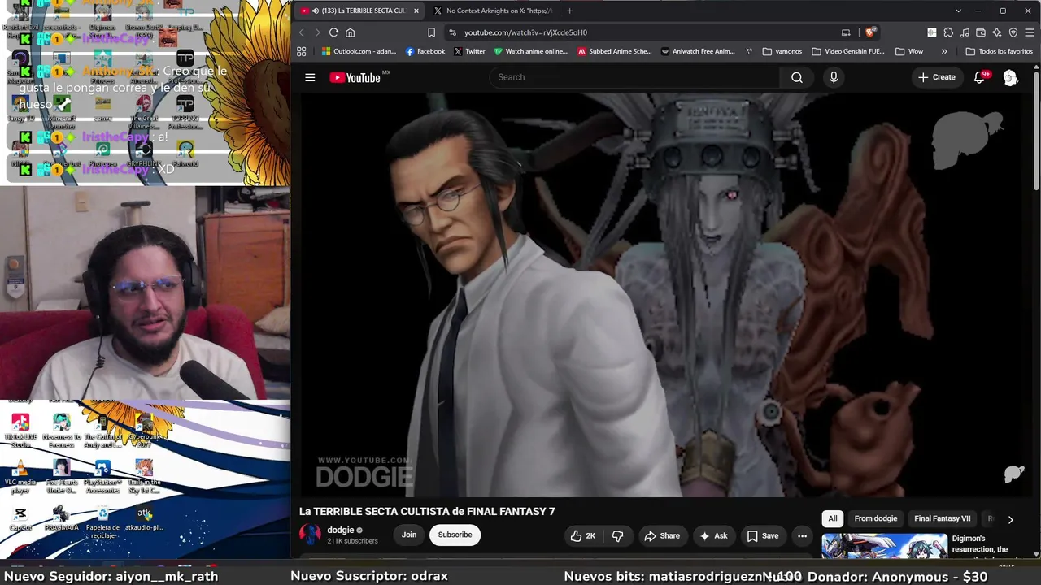Screen dimensions: 1041x585
Task: Open the Subbed Anime Schedule bookmark
Action: click(x=615, y=51)
